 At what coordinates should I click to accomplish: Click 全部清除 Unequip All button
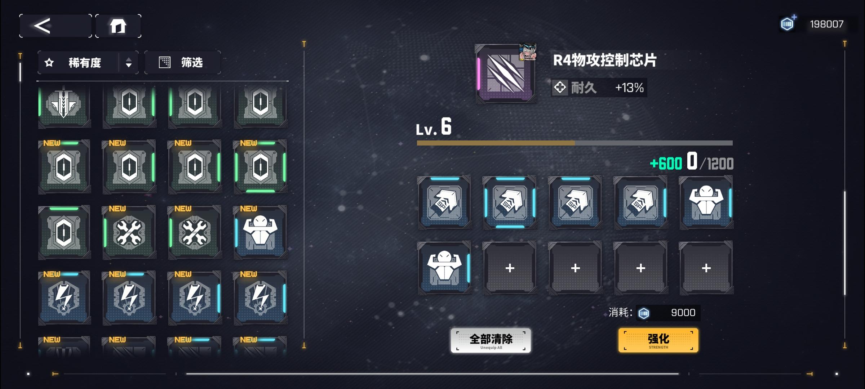pyautogui.click(x=491, y=340)
